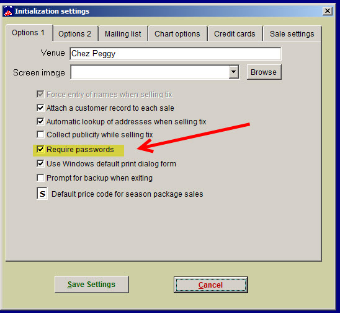
Task: Go to the Credit cards tab
Action: (x=235, y=34)
